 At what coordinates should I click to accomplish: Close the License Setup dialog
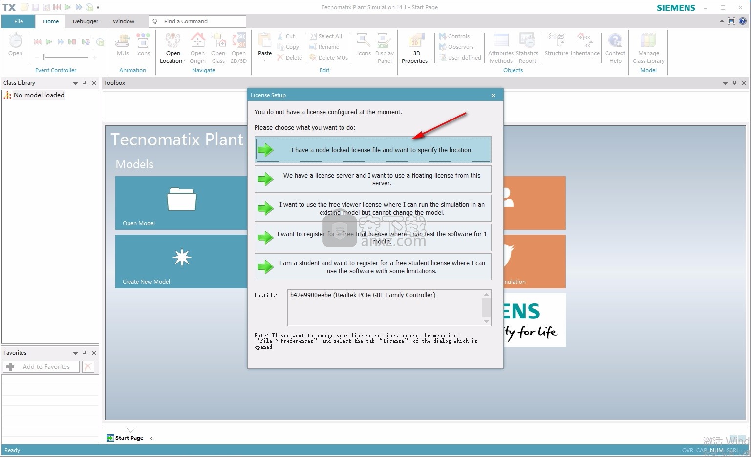click(494, 95)
